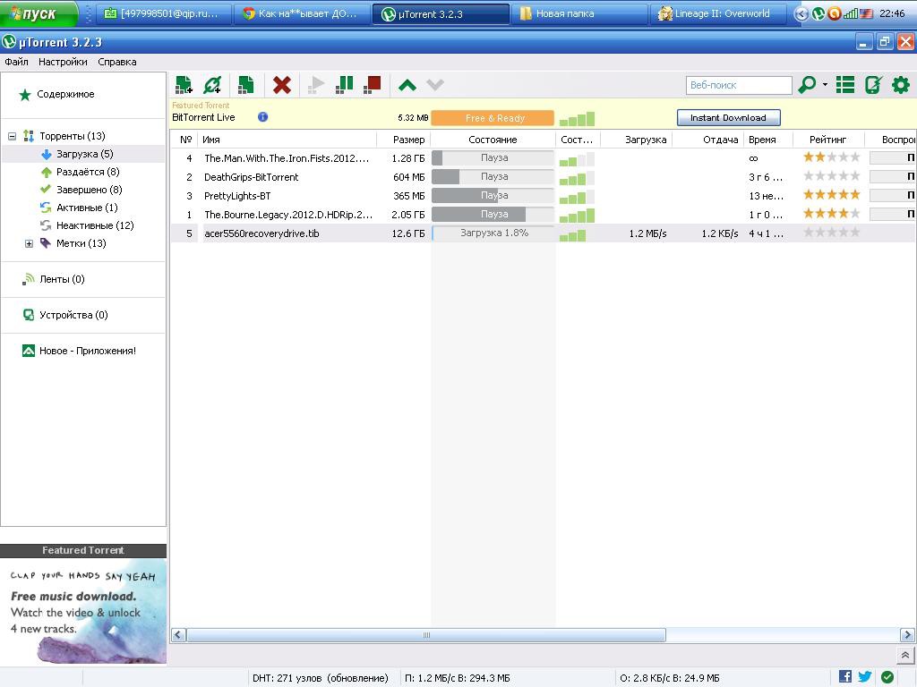
Task: Expand the Метки (13) tree node
Action: coord(29,243)
